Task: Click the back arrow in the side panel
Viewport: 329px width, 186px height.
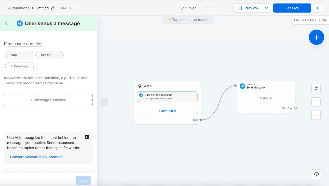Action: tap(6, 23)
